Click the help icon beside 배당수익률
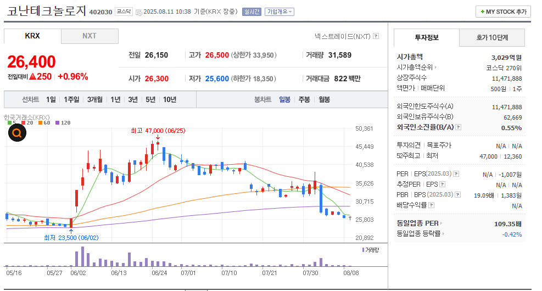The height and width of the screenshot is (291, 542). (432, 205)
